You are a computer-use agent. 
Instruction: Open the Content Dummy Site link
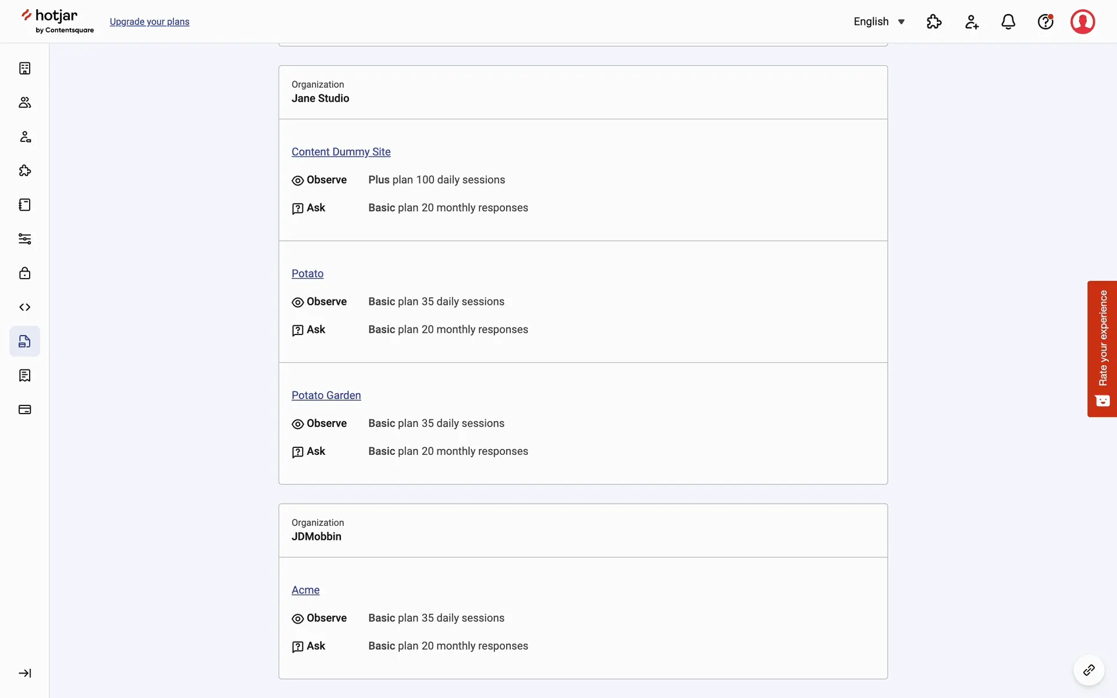coord(341,152)
